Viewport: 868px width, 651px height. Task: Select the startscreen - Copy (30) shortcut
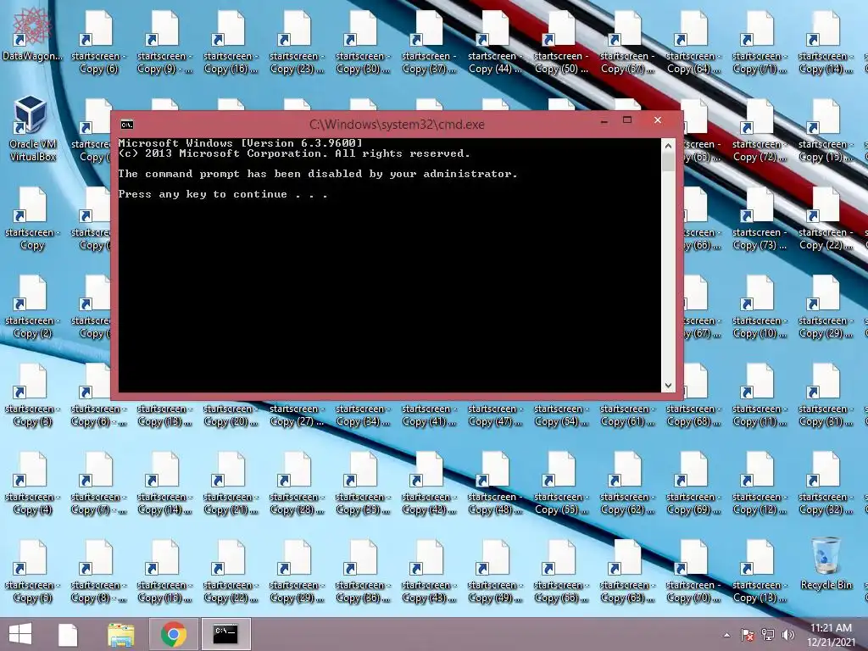pos(363,41)
